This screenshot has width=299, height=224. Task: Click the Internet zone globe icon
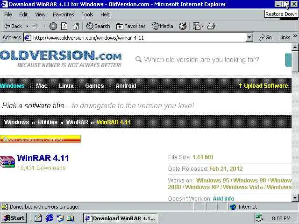pos(233,207)
